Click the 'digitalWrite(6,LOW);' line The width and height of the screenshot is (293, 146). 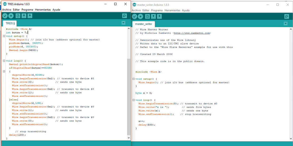pos(27,103)
